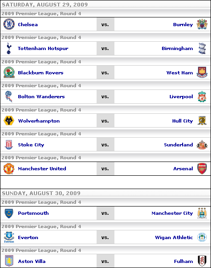Open the Liverpool club crest
The image size is (211, 268).
point(202,96)
